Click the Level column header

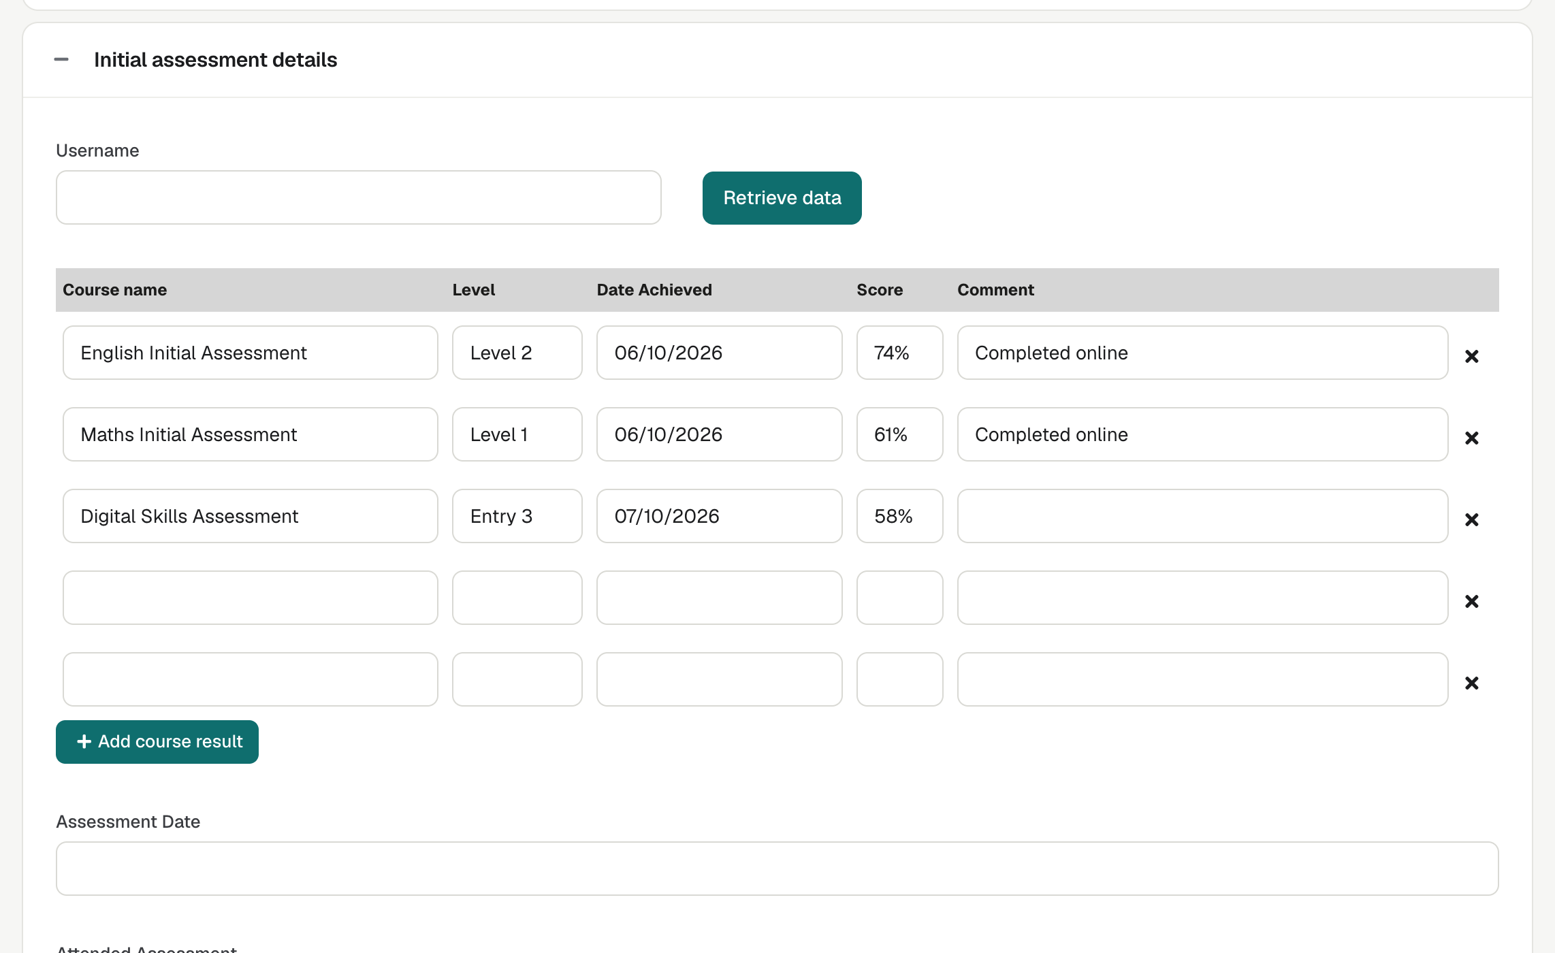[474, 290]
